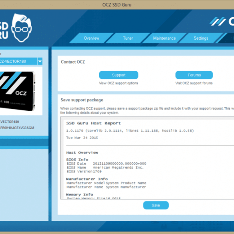The image size is (234, 234).
Task: Click the 'Save support package' heading
Action: [82, 100]
